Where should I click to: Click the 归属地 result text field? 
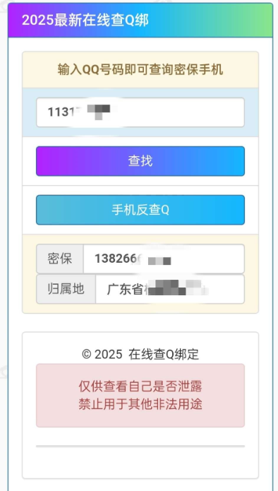(170, 289)
